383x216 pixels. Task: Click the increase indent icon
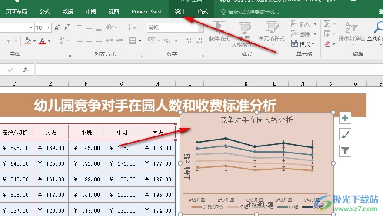(x=119, y=41)
